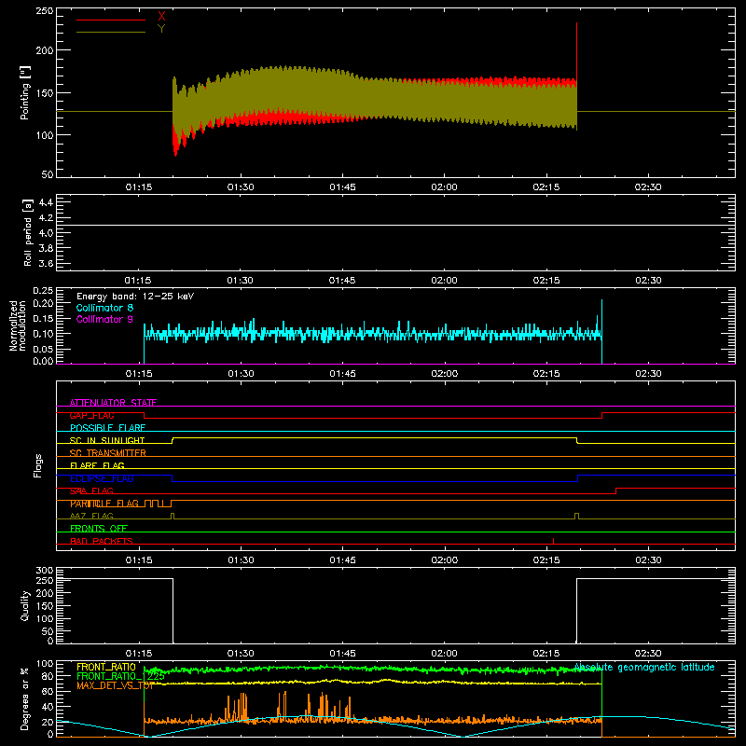Click the SAA_FLAG label
Image resolution: width=746 pixels, height=746 pixels.
click(x=91, y=490)
